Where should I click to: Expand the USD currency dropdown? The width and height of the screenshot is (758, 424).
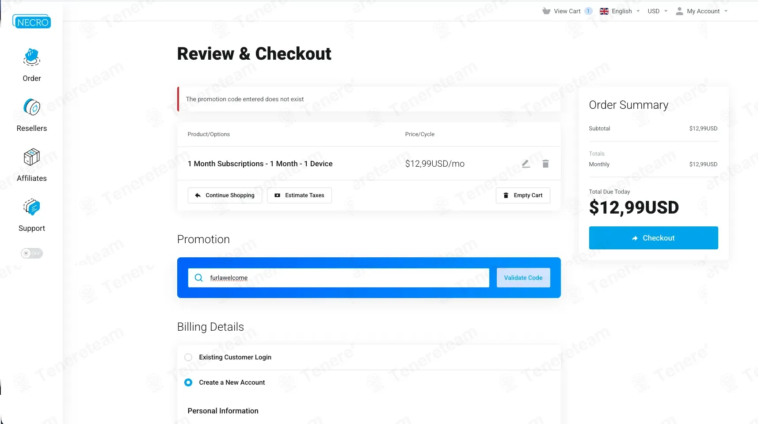point(658,11)
